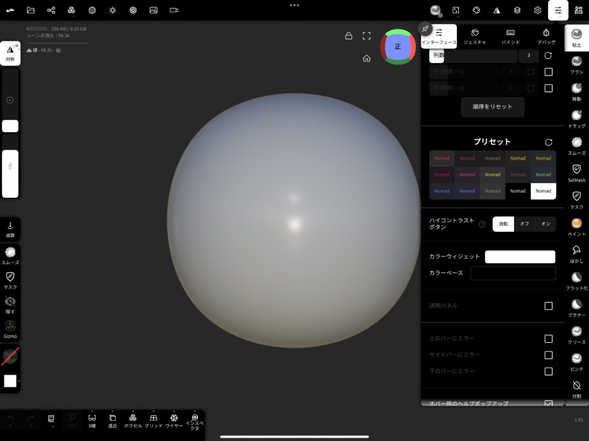Select the ペイント (Paint) tool
Viewport: 589px width, 441px height.
pyautogui.click(x=576, y=227)
